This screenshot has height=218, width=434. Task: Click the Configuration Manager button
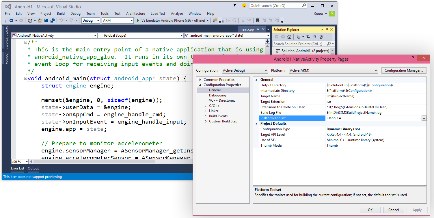404,70
